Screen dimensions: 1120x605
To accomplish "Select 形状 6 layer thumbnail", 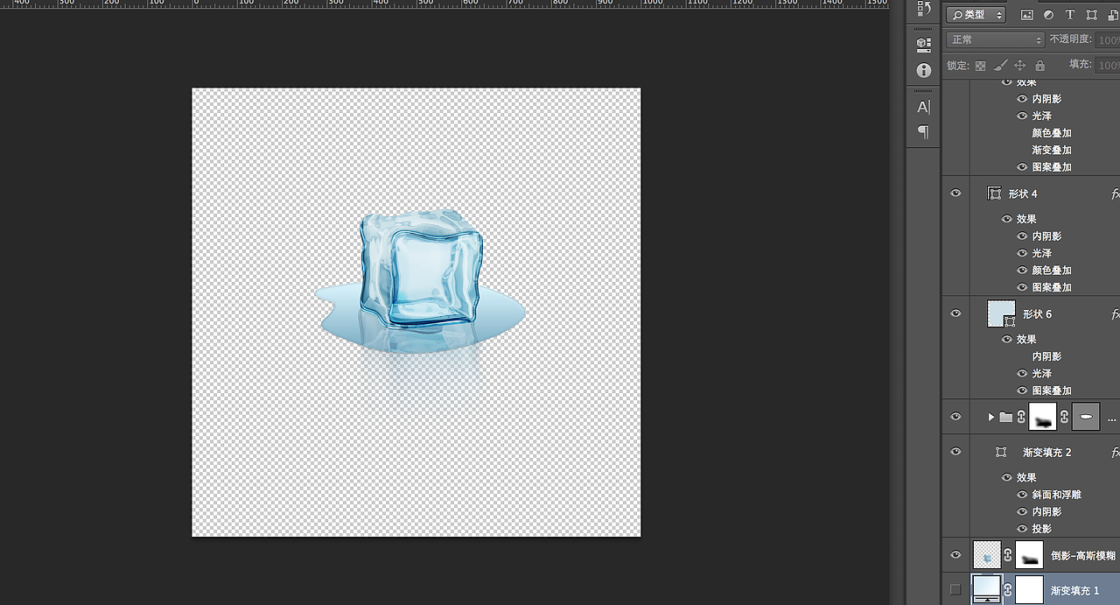I will (x=1001, y=313).
